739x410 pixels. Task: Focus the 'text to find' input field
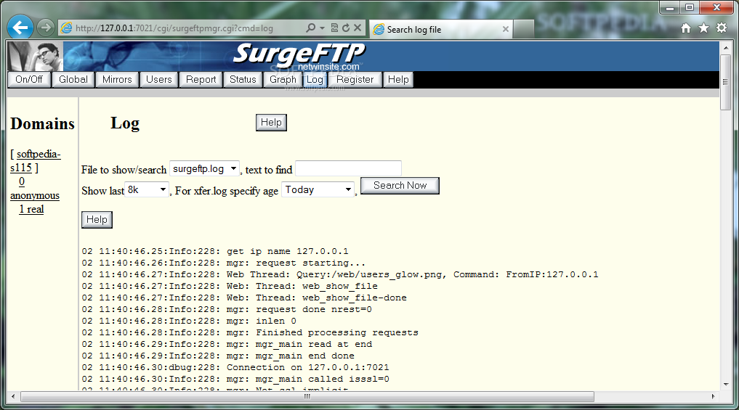pos(348,168)
